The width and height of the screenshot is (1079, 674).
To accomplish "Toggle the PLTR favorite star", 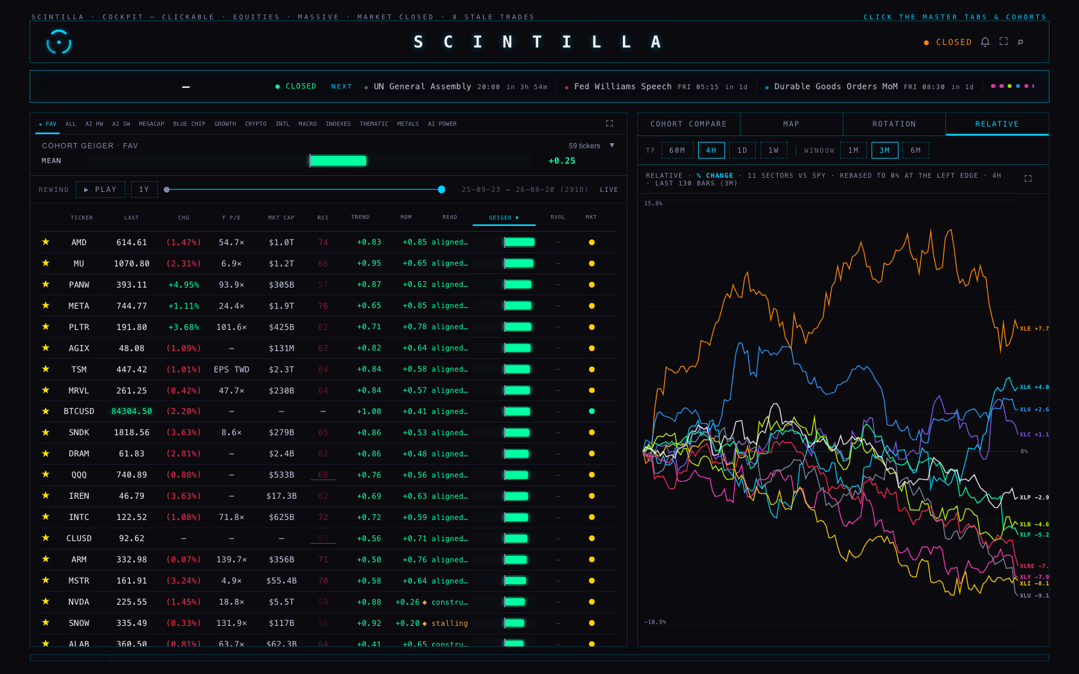I will (46, 327).
